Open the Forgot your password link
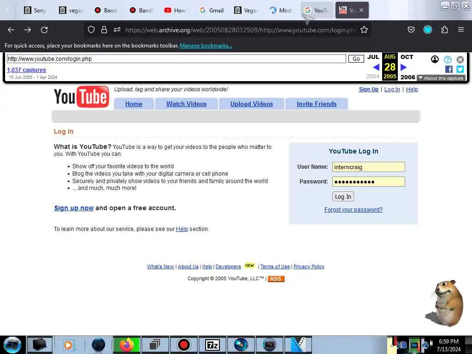The height and width of the screenshot is (354, 472). click(354, 210)
